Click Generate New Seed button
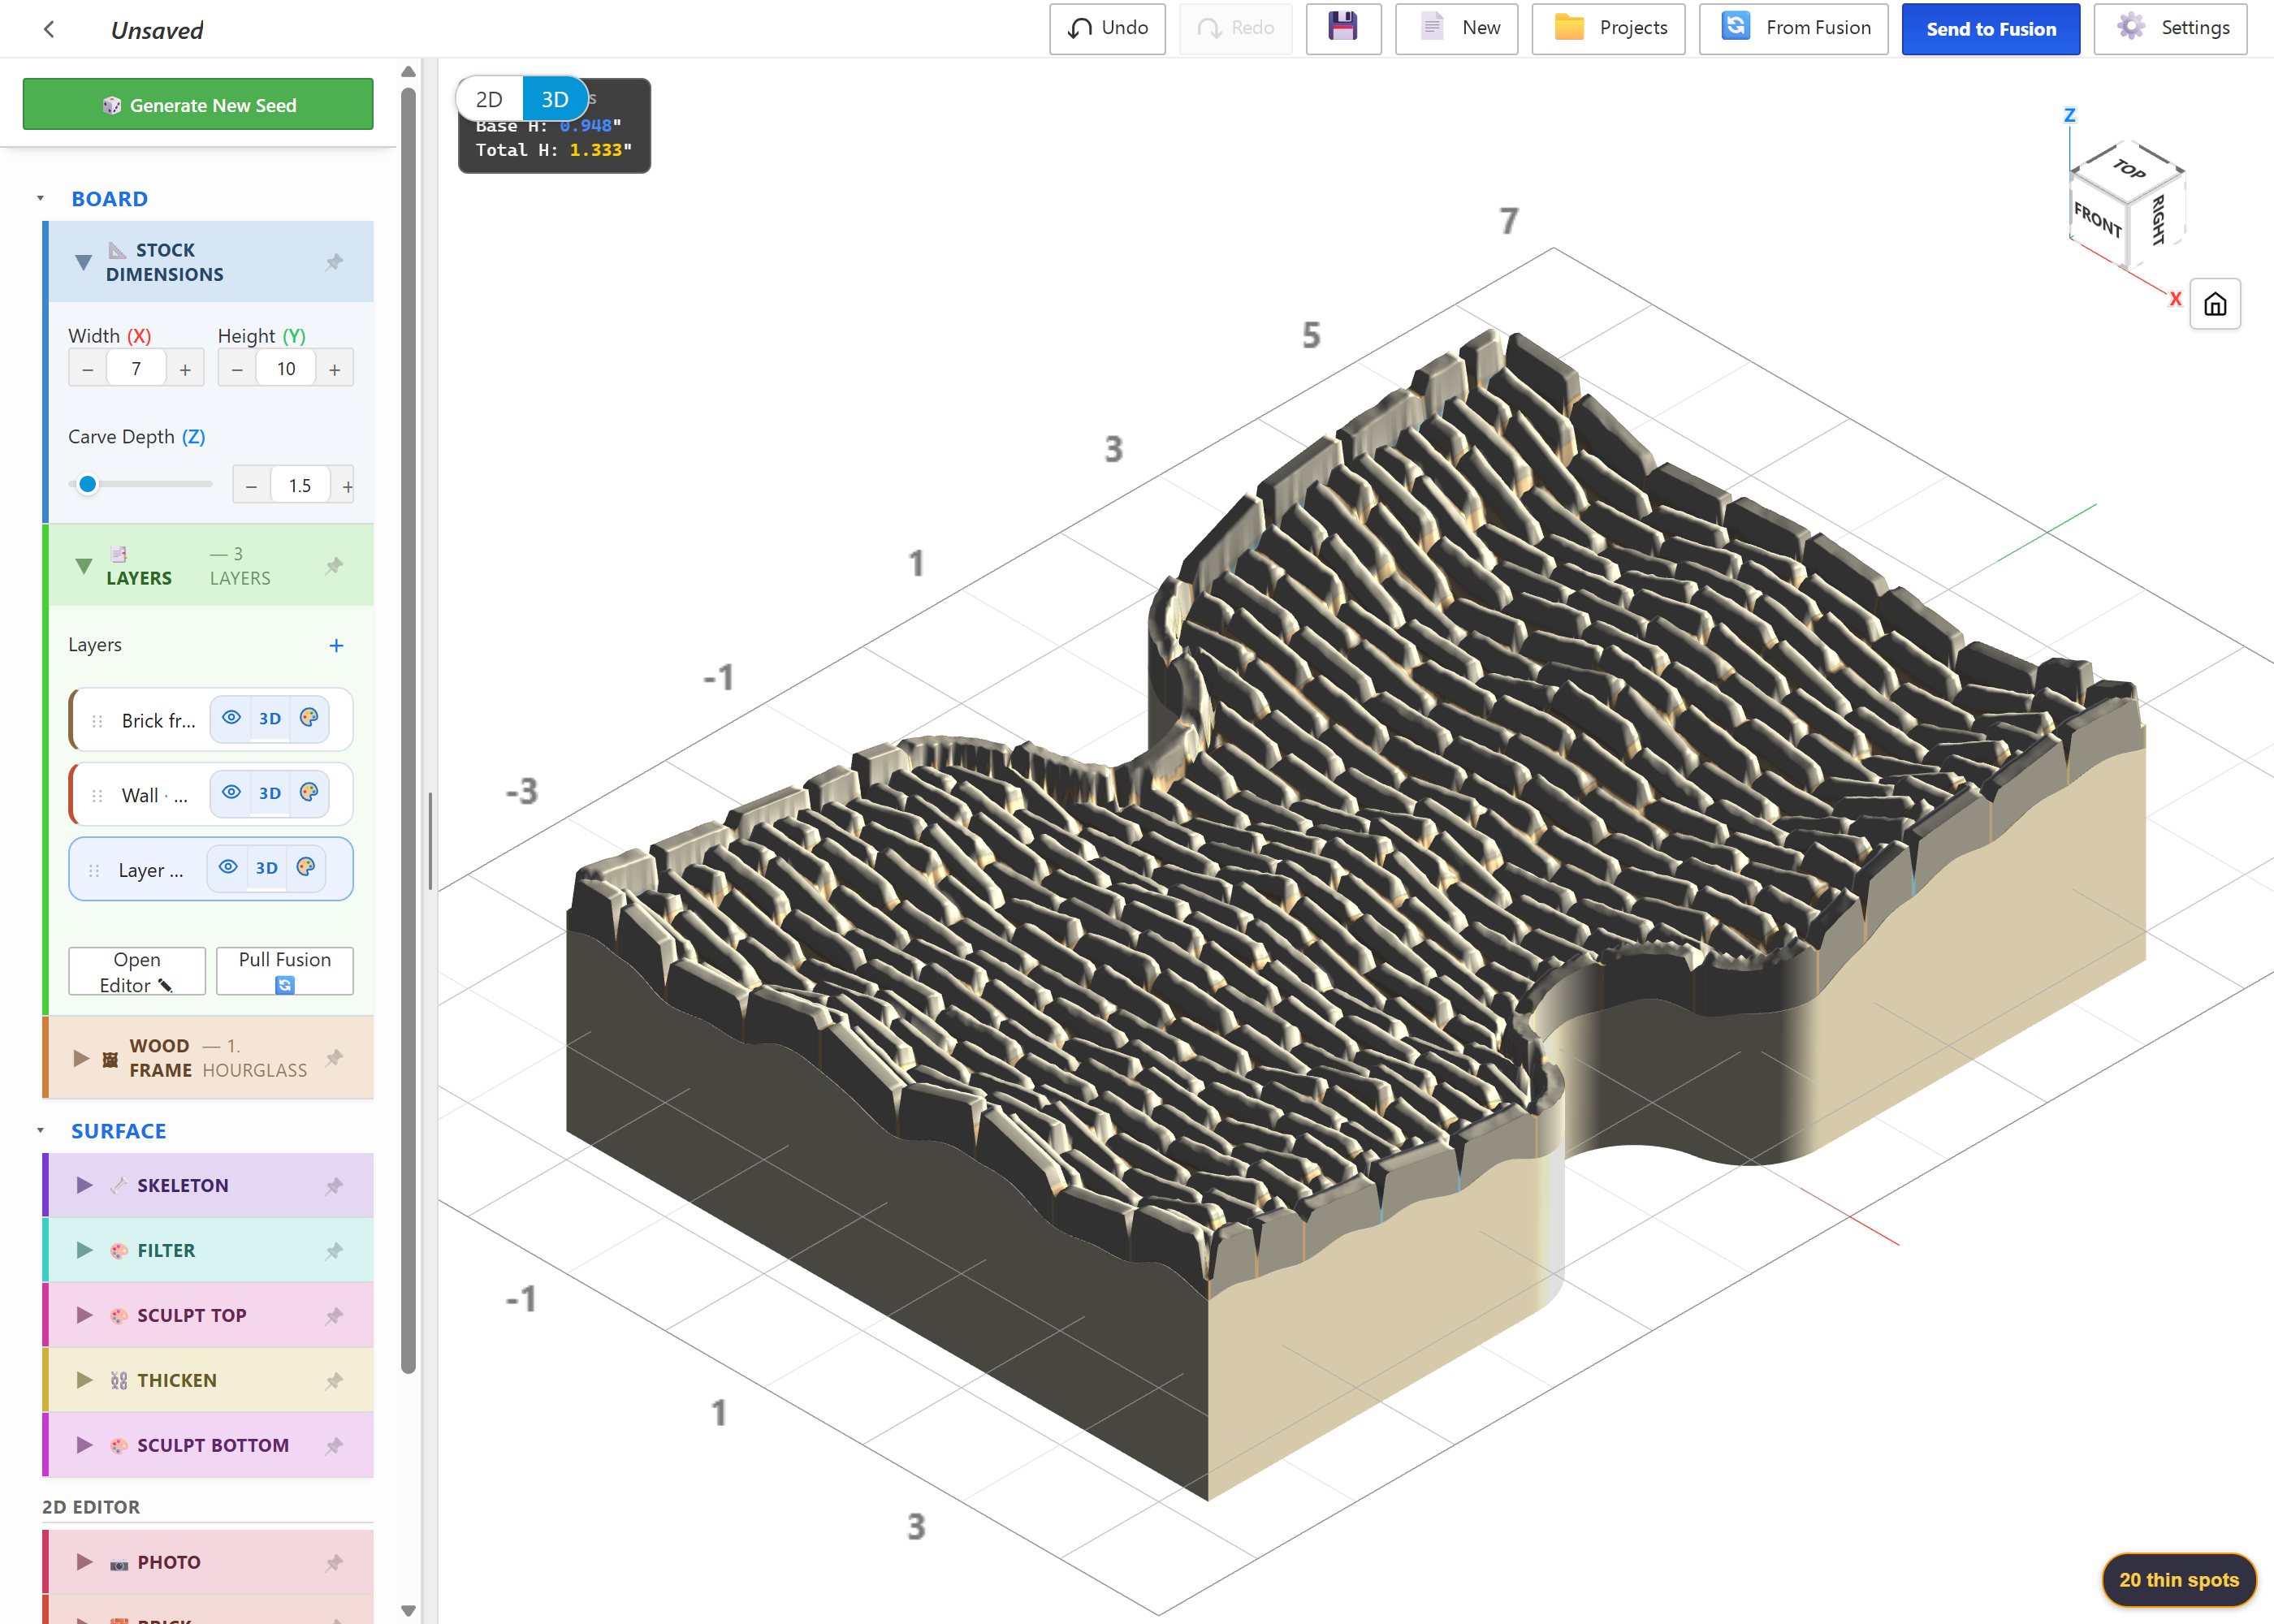The image size is (2274, 1624). (198, 105)
